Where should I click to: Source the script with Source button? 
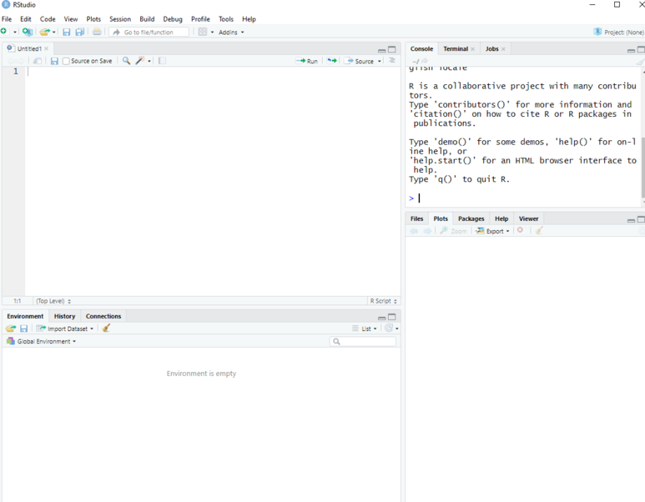coord(359,61)
